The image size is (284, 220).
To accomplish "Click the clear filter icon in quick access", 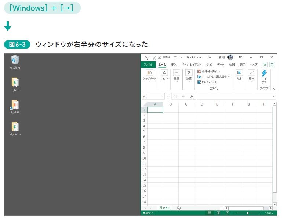I will click(x=154, y=58).
